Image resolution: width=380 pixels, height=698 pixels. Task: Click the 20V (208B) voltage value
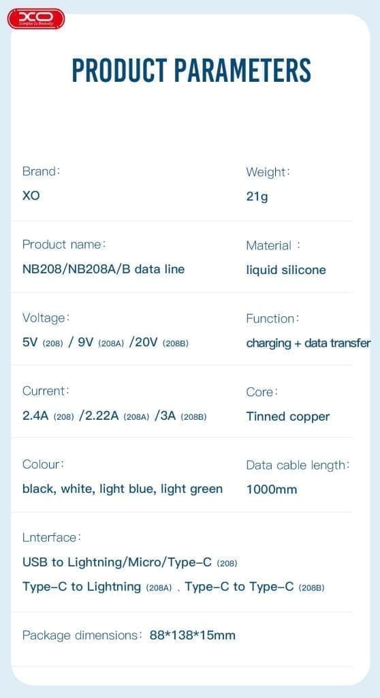(x=159, y=343)
